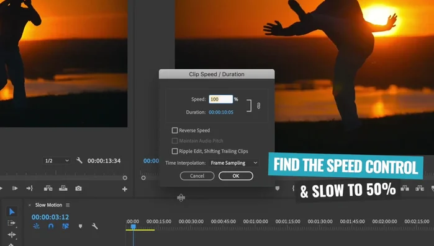Click the Clip Speed / Duration title bar
The height and width of the screenshot is (246, 434).
(x=217, y=74)
